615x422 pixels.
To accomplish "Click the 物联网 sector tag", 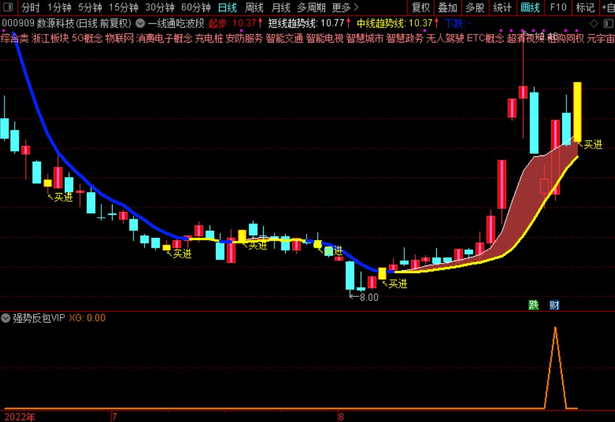I will click(x=120, y=38).
